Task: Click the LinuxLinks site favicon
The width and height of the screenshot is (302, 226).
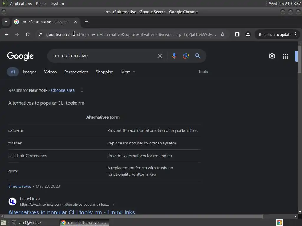Action: [12, 201]
